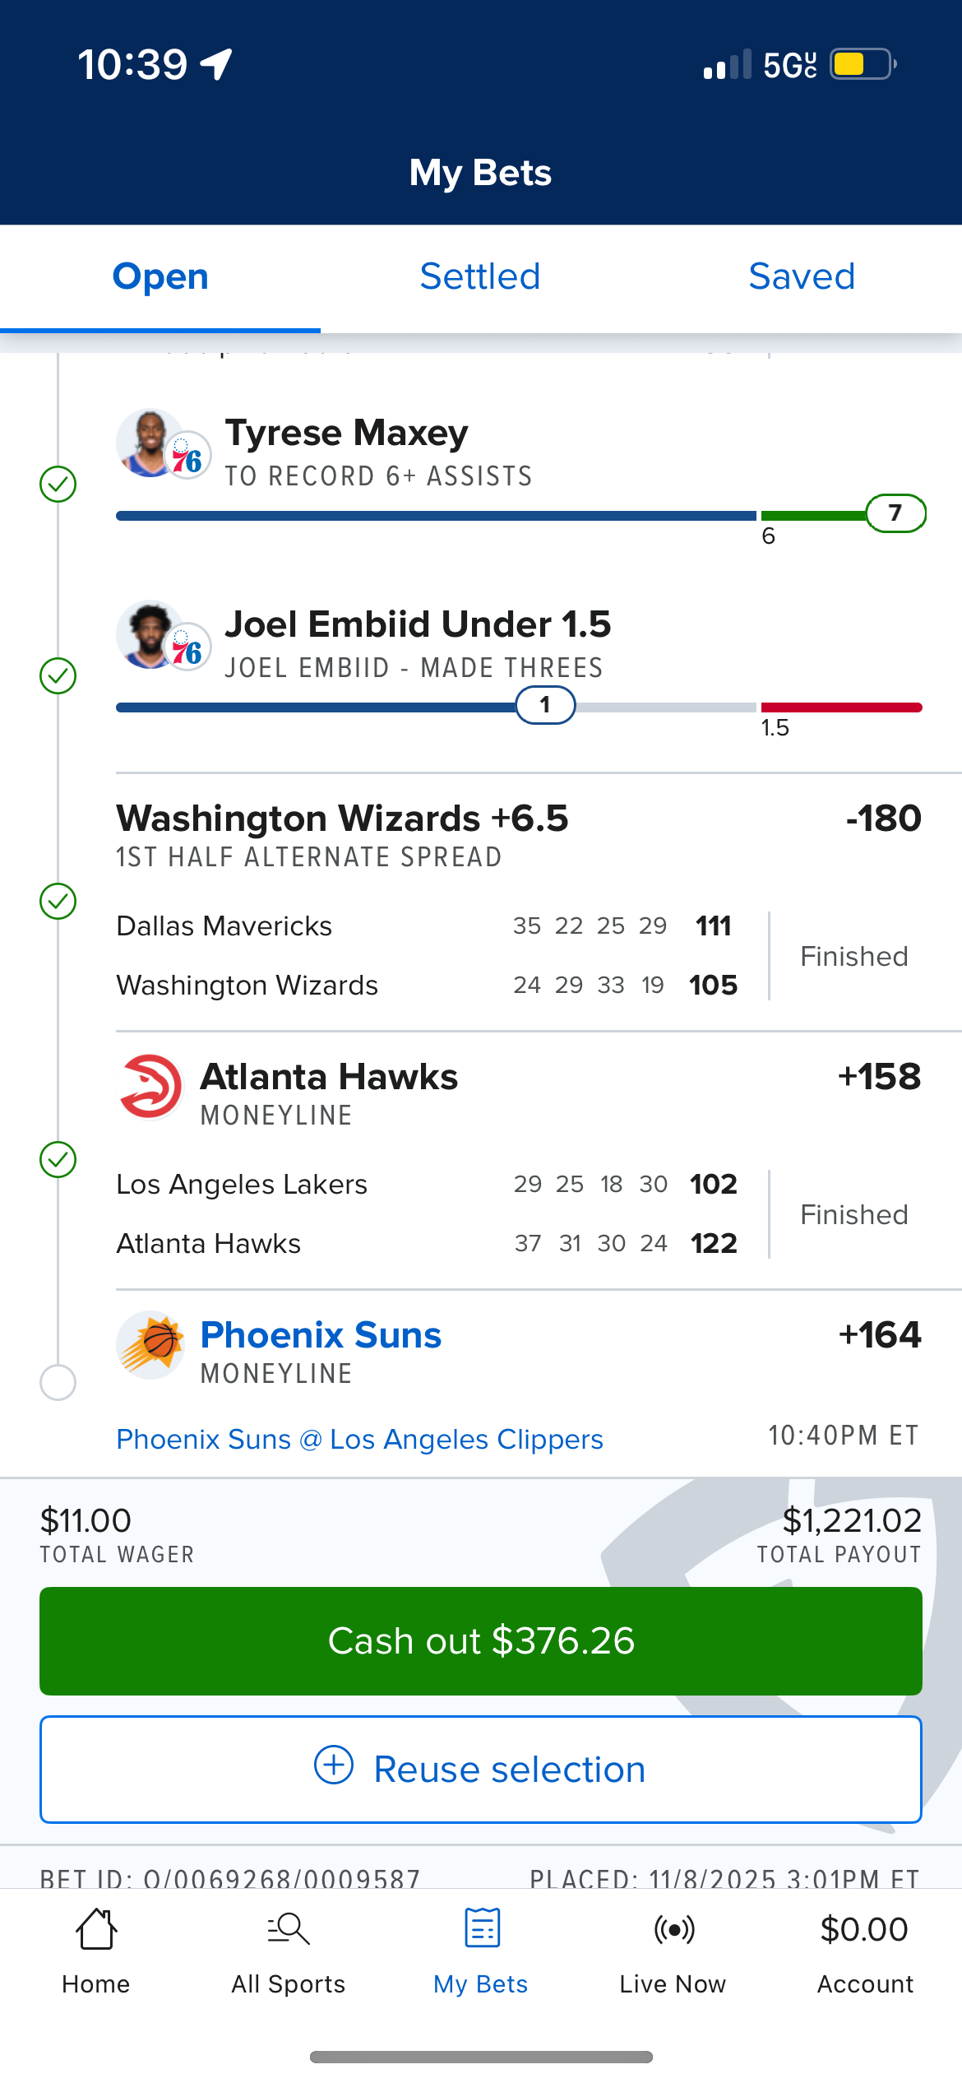Screen dimensions: 962x2083
Task: Tap the empty status circle beside Phoenix Suns
Action: [58, 1382]
